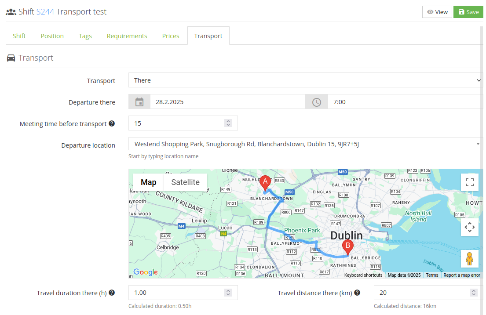Show help for Travel duration there

(112, 293)
